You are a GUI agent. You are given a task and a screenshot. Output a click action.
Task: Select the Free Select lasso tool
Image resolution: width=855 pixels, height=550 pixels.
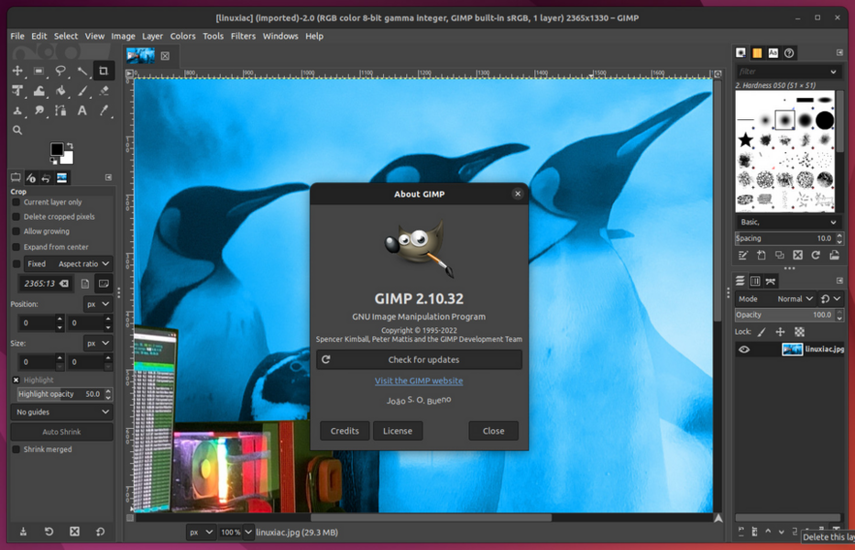coord(60,71)
